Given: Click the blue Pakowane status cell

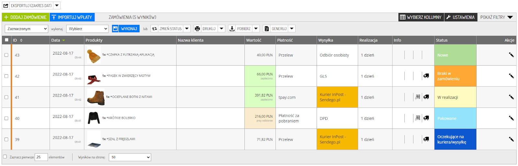Looking at the screenshot, I should click(x=455, y=118).
